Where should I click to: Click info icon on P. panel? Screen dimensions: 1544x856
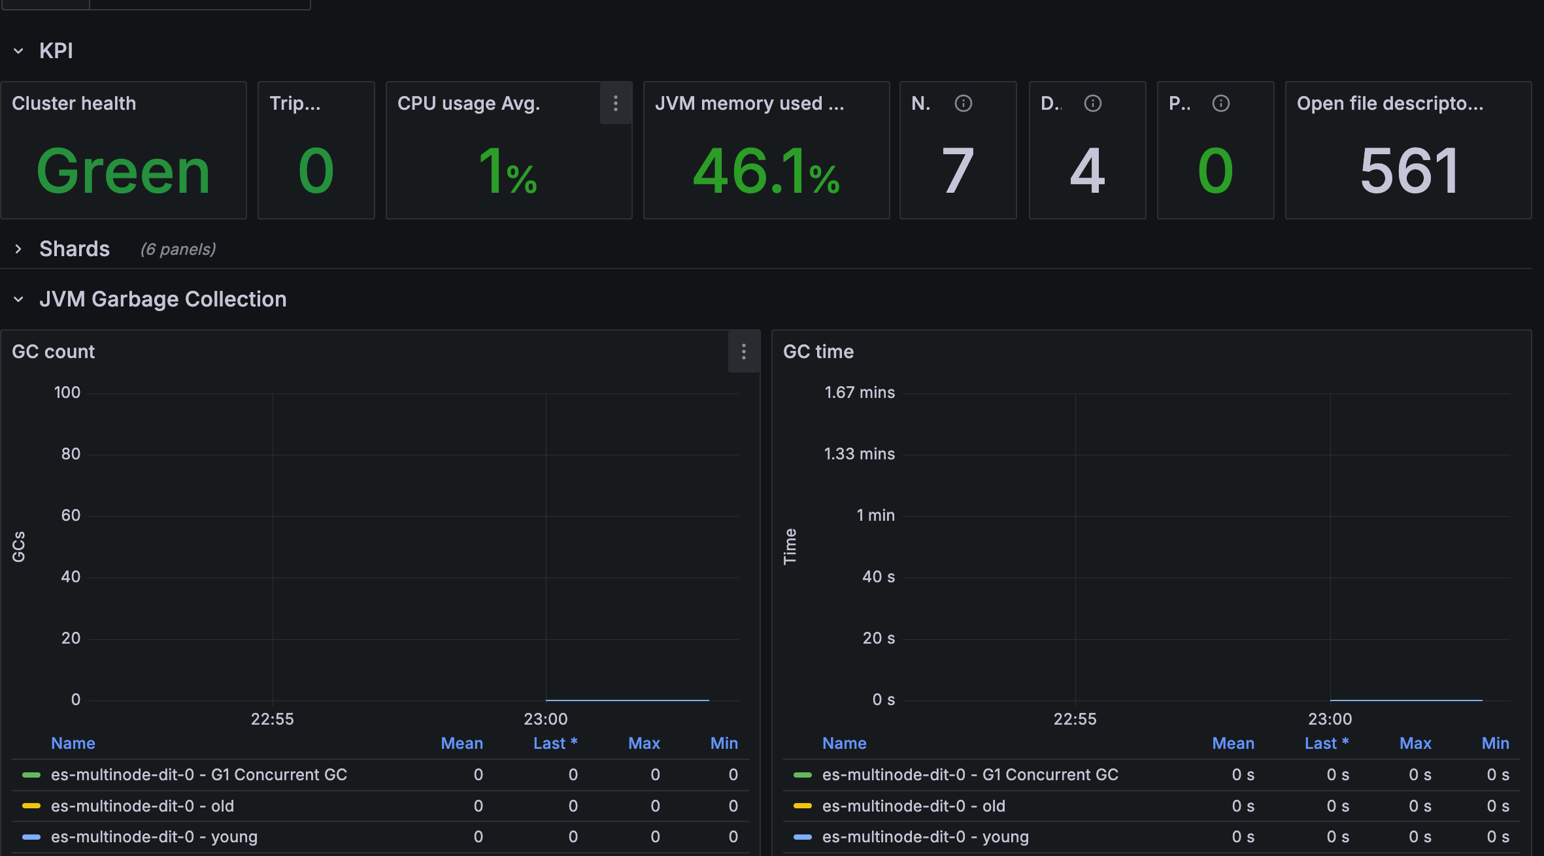pyautogui.click(x=1220, y=103)
